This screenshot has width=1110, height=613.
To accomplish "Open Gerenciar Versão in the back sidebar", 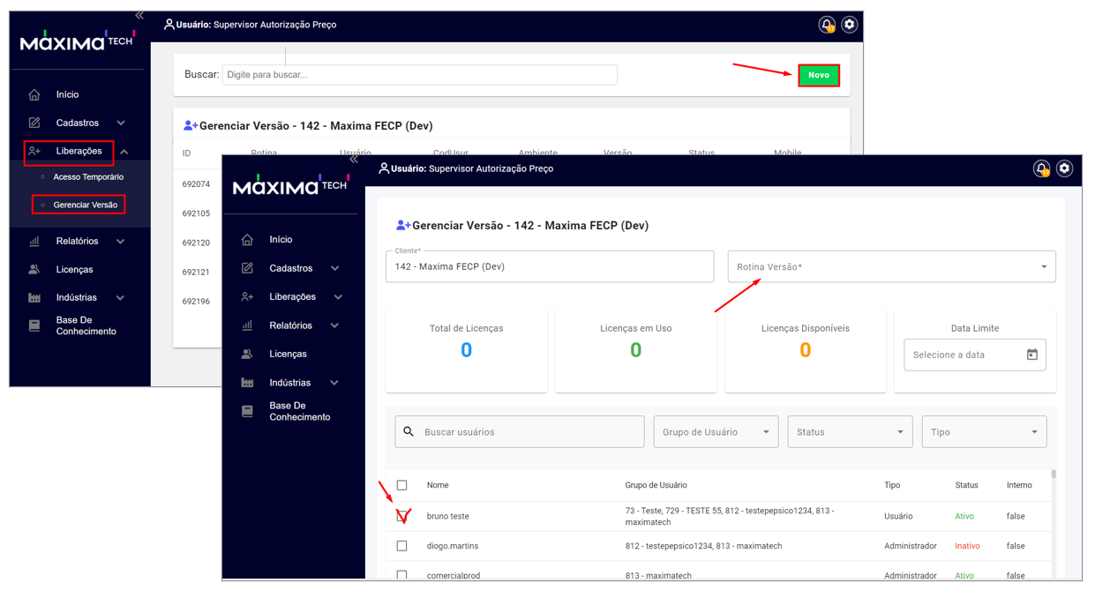I will click(x=85, y=205).
